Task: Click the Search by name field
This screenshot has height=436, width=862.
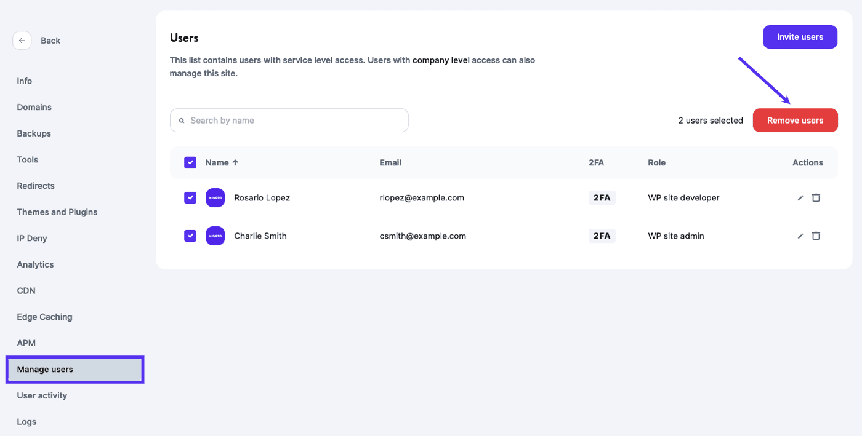Action: pyautogui.click(x=296, y=121)
